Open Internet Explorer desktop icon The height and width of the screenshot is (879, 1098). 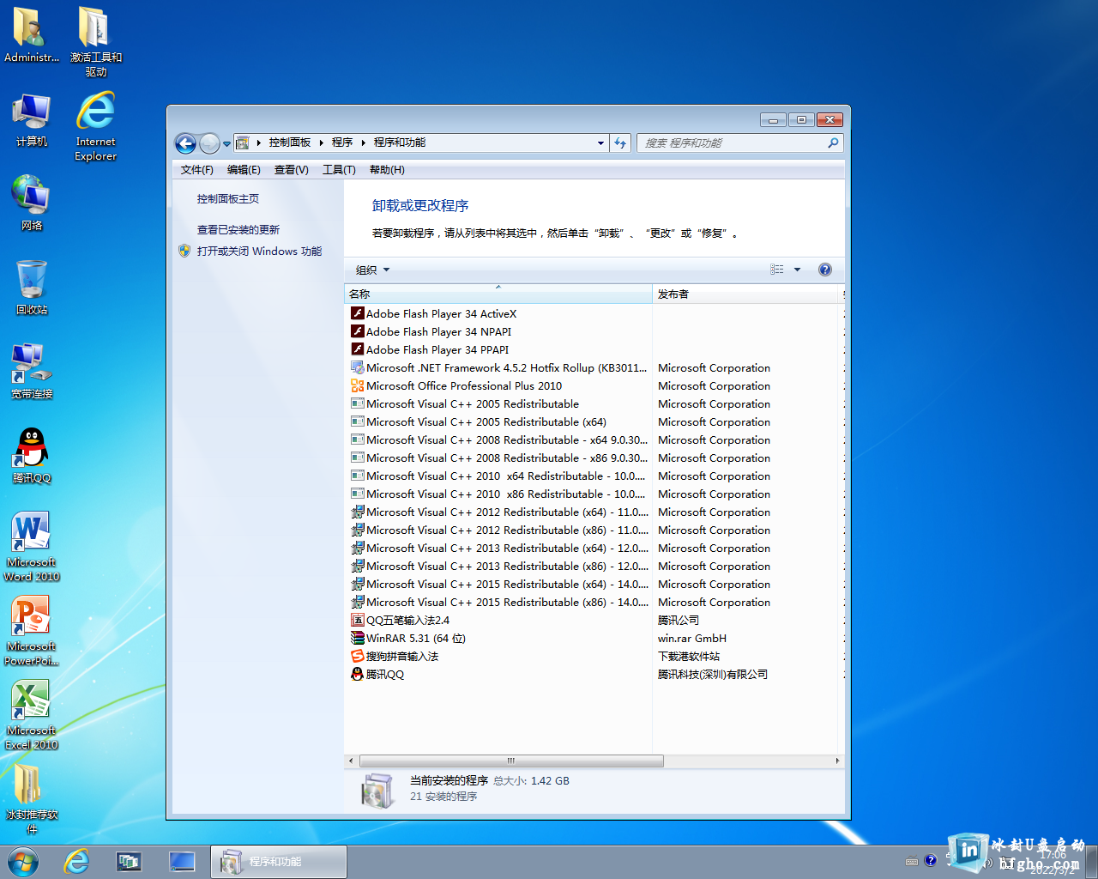[x=95, y=127]
